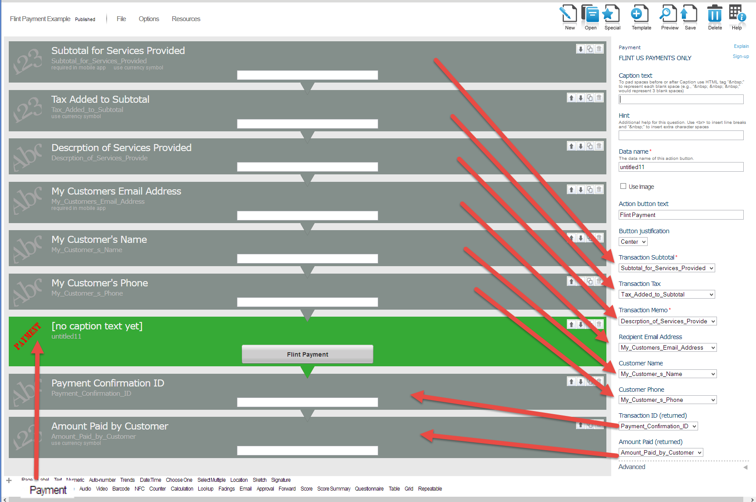Duplicate the Subtotal field using its copy icon
Screen dimensions: 756x502
[590, 48]
